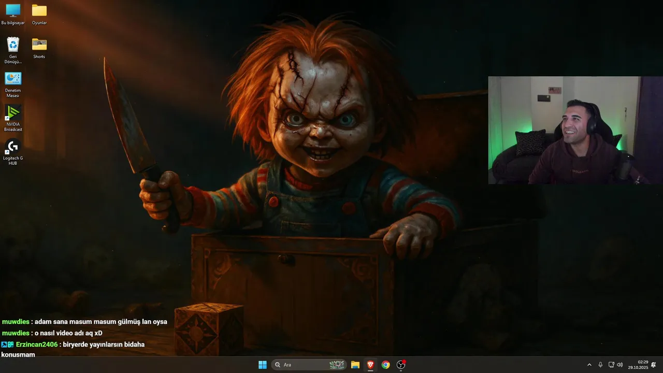Viewport: 663px width, 373px height.
Task: Click the microphone tray icon
Action: [600, 365]
